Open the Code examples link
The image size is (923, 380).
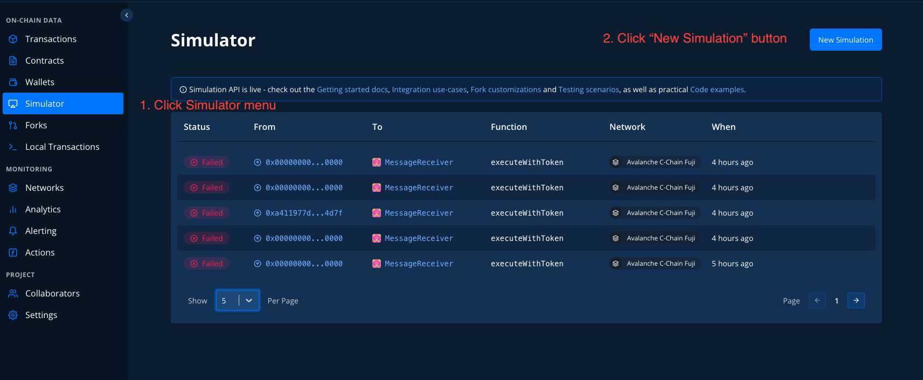[717, 89]
